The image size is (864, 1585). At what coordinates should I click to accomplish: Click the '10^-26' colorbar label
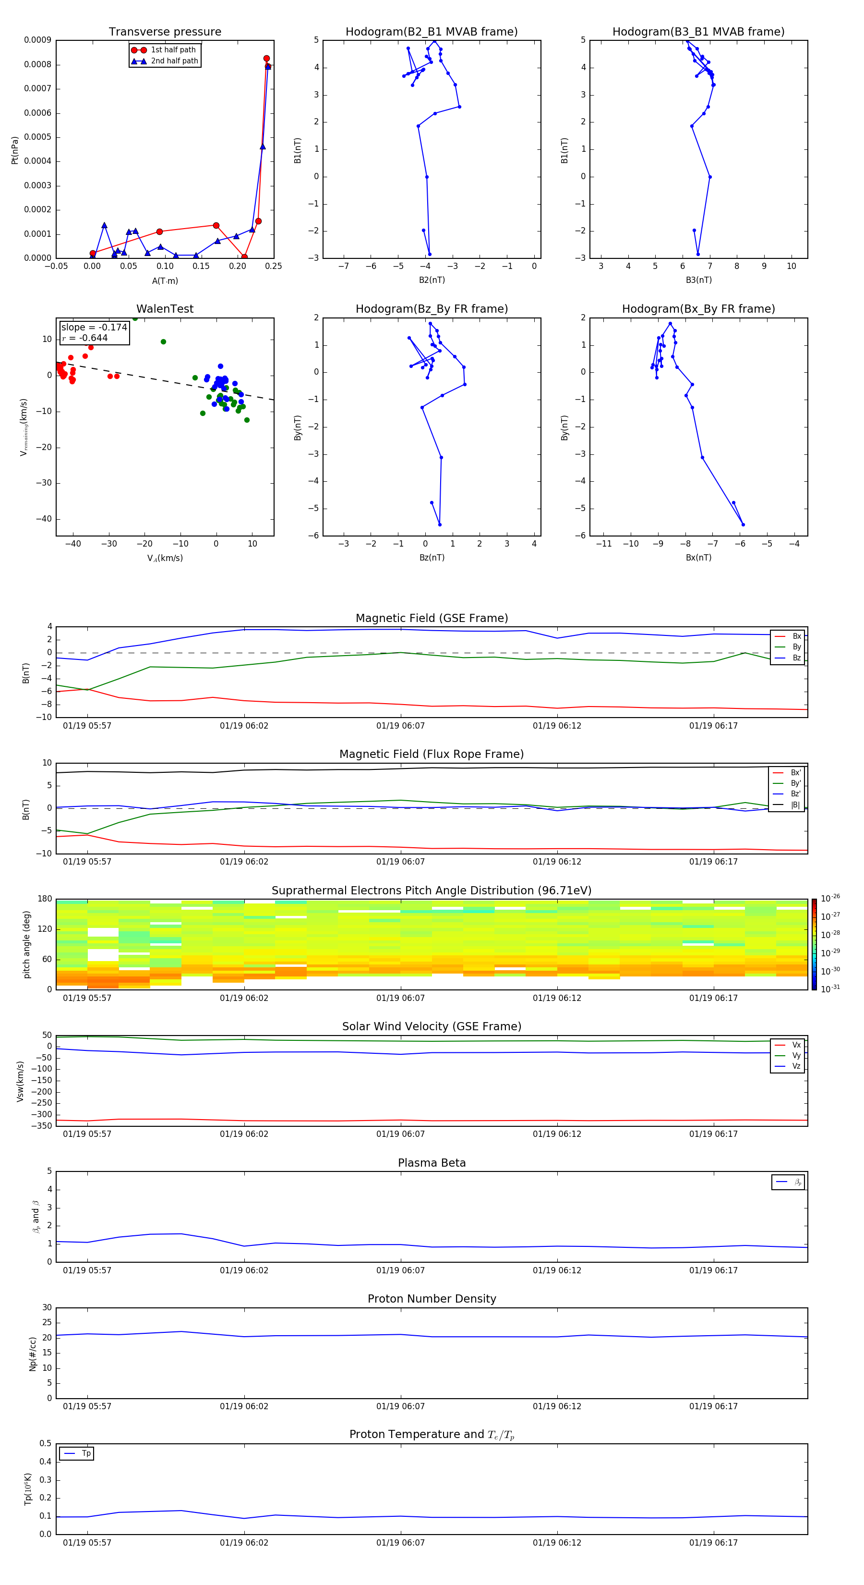830,898
